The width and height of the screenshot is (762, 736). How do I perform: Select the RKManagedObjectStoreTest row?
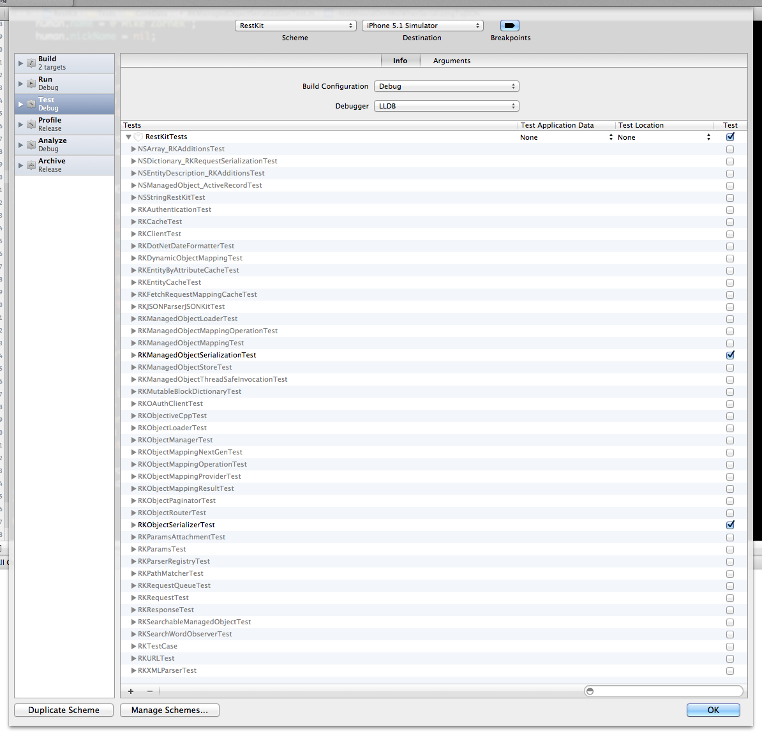coord(433,368)
